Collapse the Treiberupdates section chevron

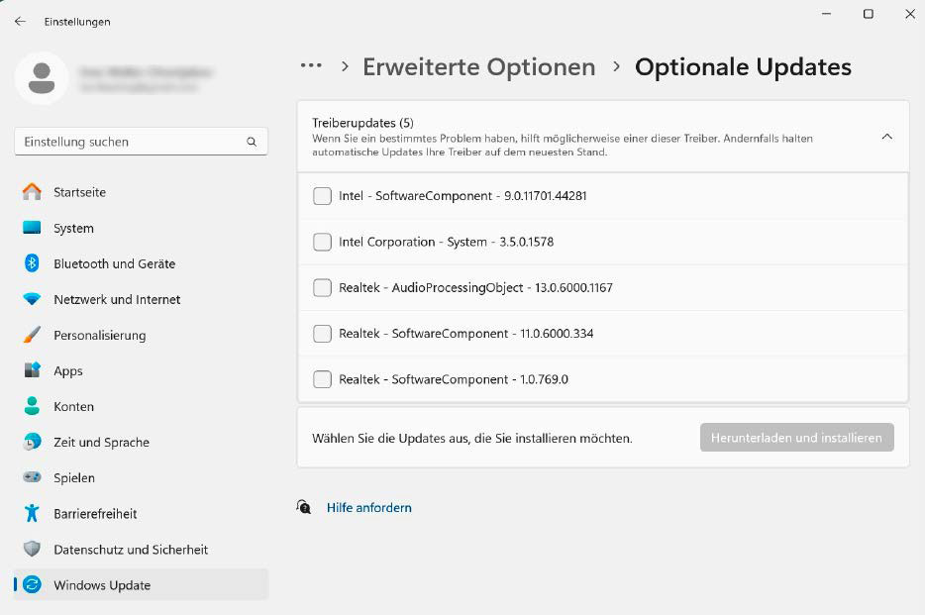(x=886, y=137)
